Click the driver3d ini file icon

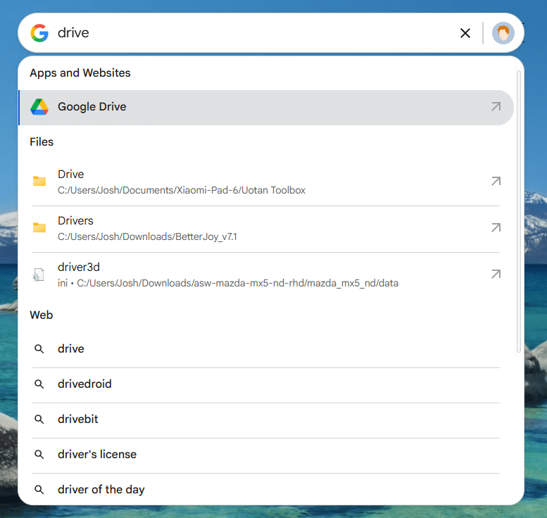39,274
